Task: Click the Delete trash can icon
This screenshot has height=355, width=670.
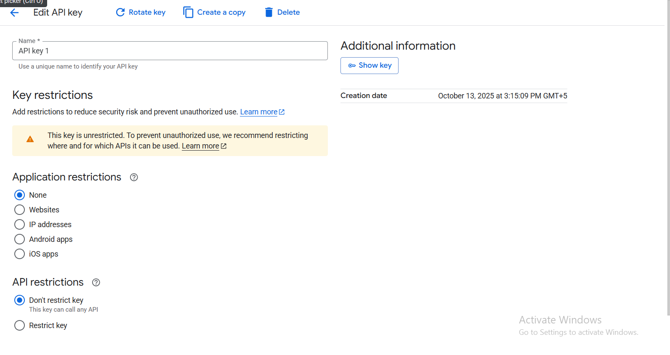Action: tap(269, 12)
